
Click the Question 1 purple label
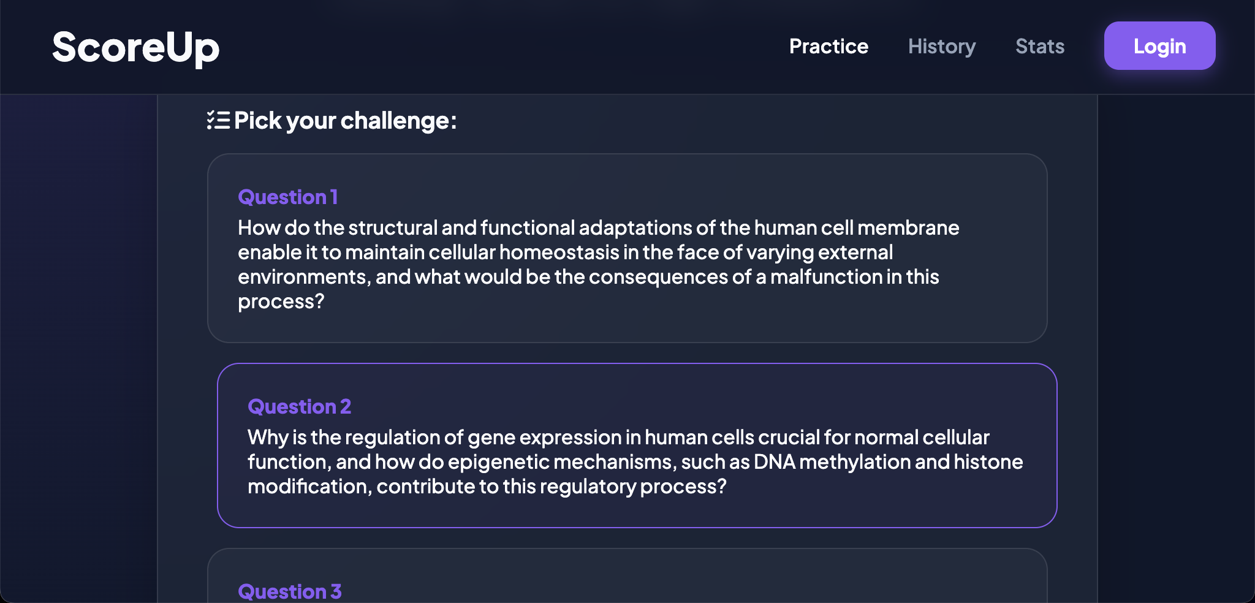pos(288,197)
